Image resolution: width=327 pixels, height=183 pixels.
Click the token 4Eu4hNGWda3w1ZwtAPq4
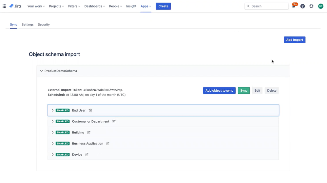coord(103,90)
